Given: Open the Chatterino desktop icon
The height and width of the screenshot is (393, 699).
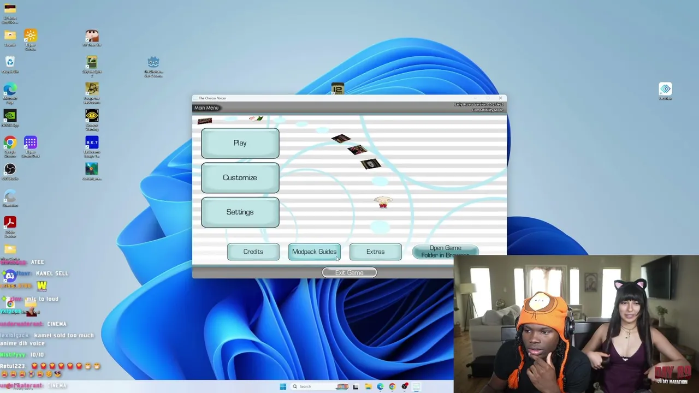Looking at the screenshot, I should click(x=10, y=198).
